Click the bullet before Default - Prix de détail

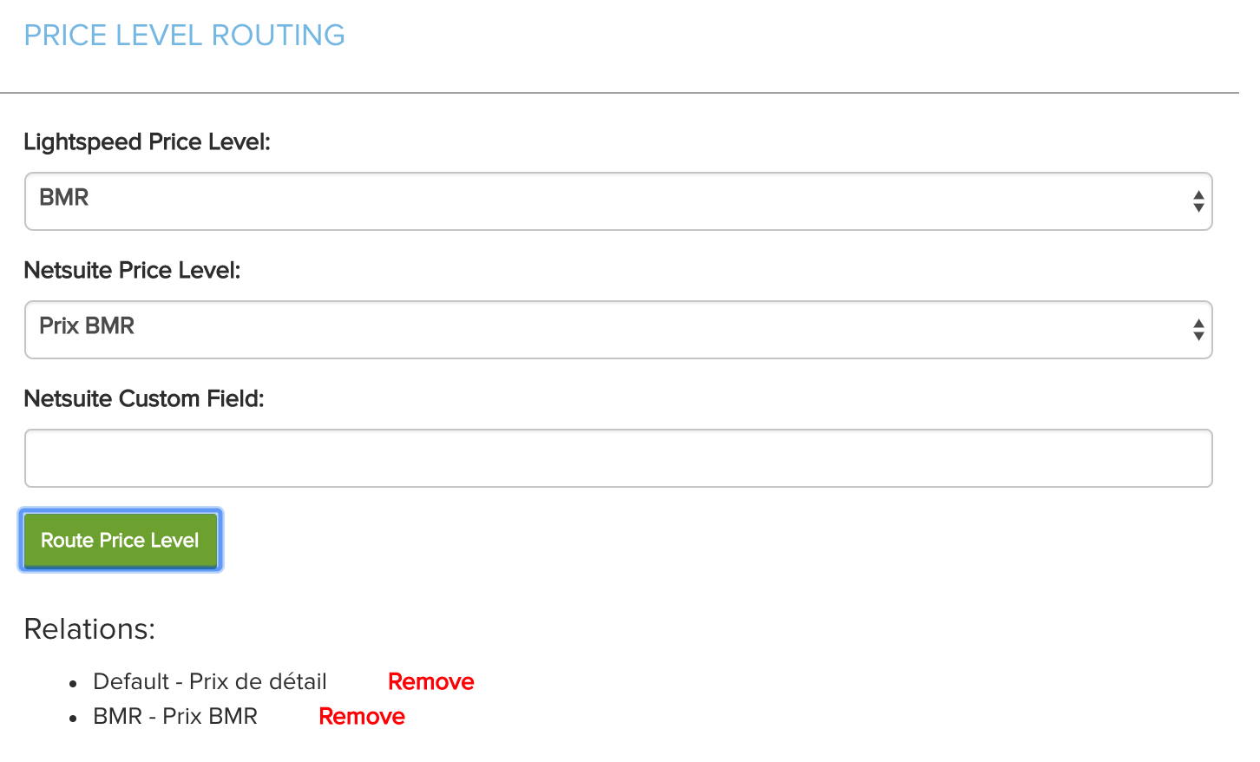tap(75, 684)
